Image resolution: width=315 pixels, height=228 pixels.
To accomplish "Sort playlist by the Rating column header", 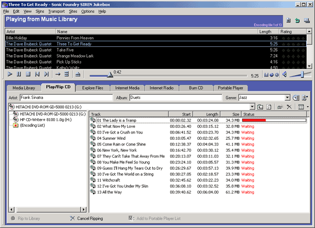I will (292, 32).
